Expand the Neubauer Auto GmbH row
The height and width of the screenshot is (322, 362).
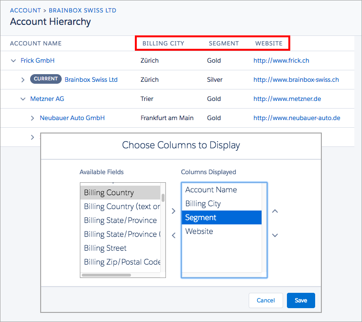coord(32,118)
